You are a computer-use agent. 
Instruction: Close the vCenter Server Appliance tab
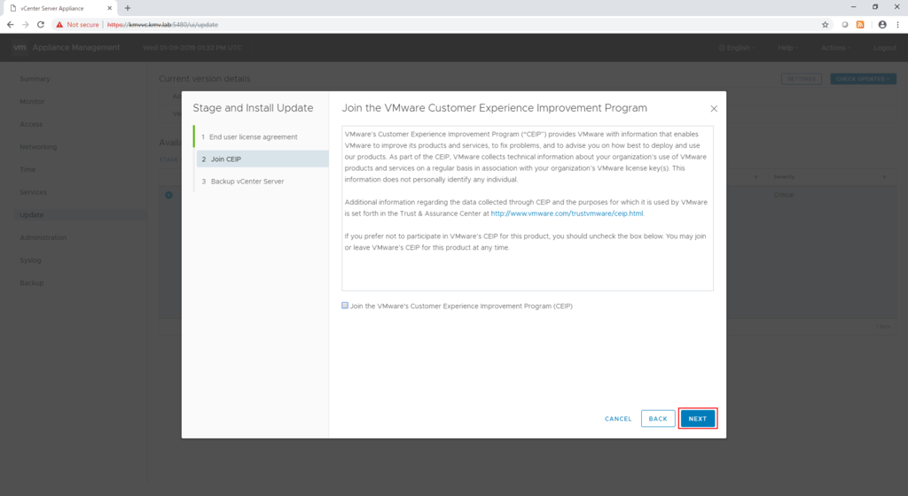click(x=109, y=8)
